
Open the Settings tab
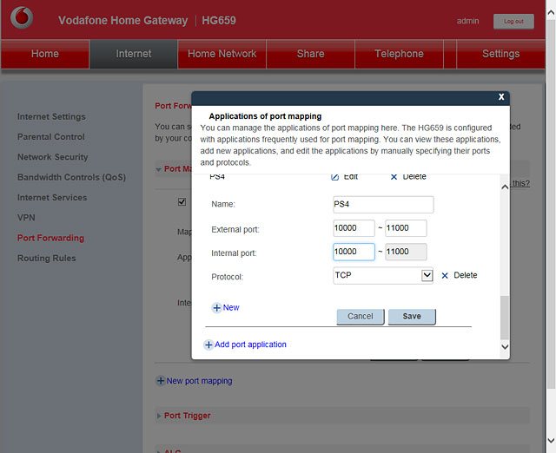500,54
